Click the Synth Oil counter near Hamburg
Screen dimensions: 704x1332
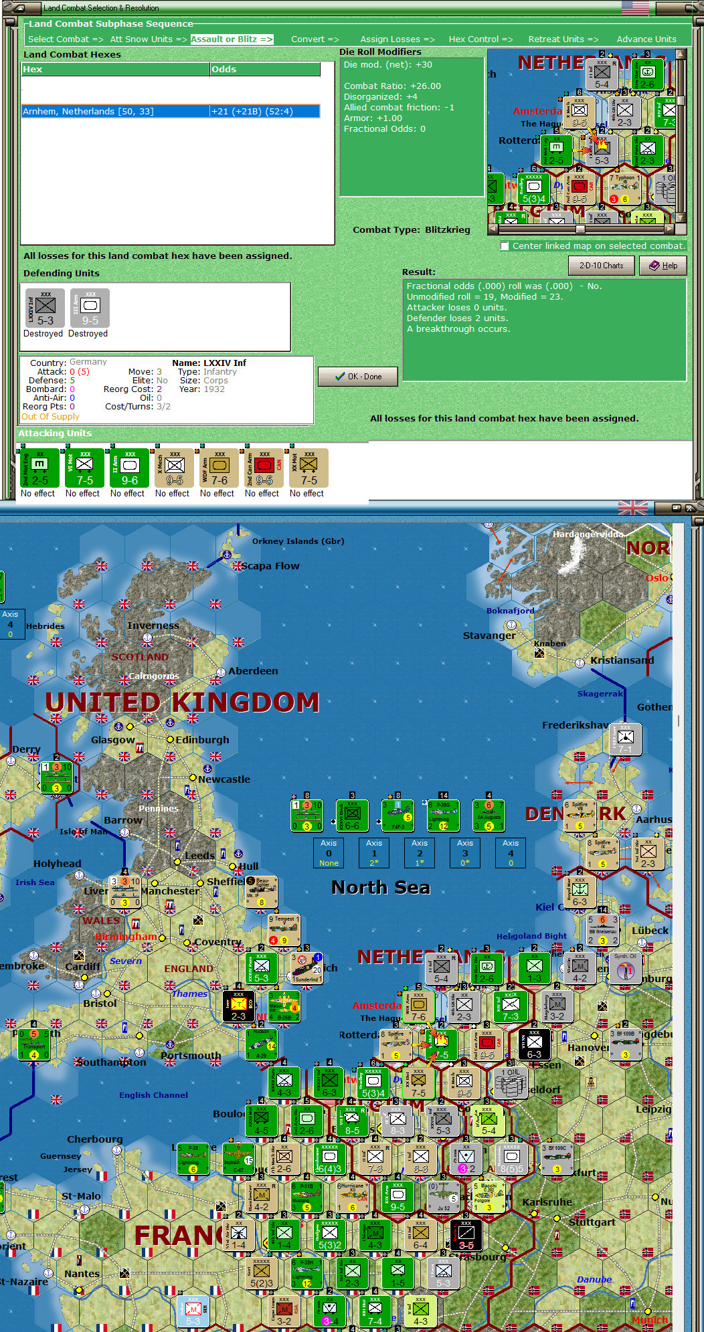tap(626, 968)
